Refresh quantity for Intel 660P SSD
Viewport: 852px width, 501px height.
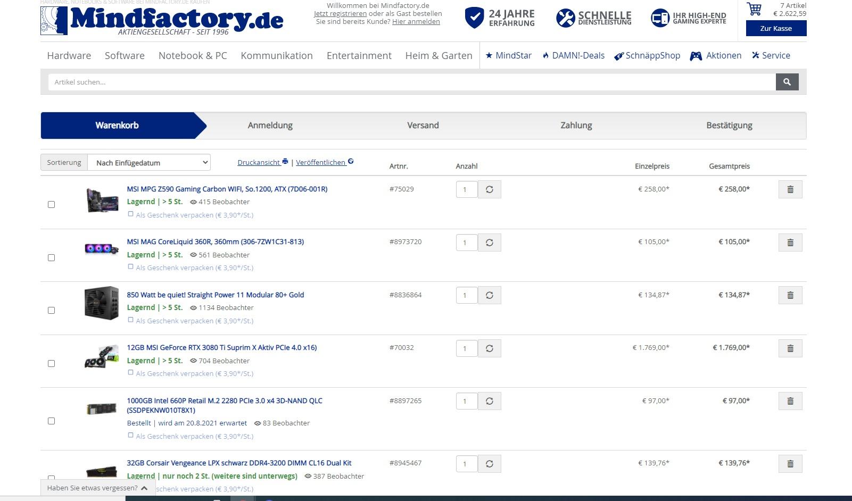point(490,401)
